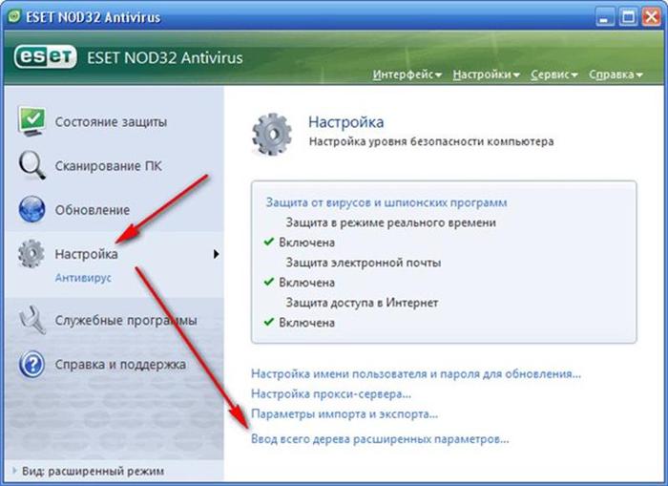Viewport: 668px width, 486px height.
Task: Click ESET NOD32 Antivirus header text
Action: pyautogui.click(x=164, y=57)
